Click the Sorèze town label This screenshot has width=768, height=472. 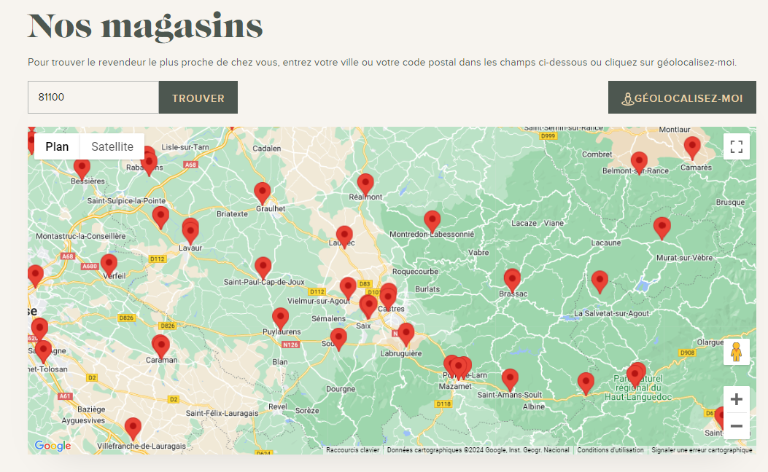point(307,410)
